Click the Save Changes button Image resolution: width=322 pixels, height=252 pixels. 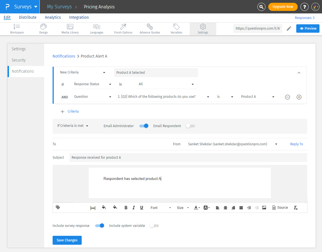point(67,240)
